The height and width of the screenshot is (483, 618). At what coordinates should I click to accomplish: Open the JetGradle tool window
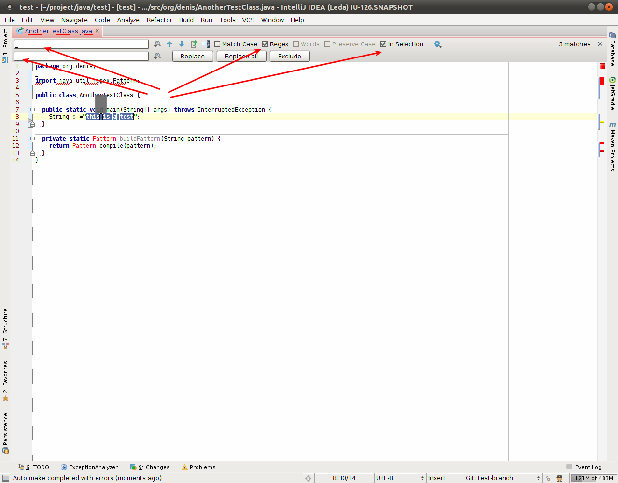click(612, 93)
